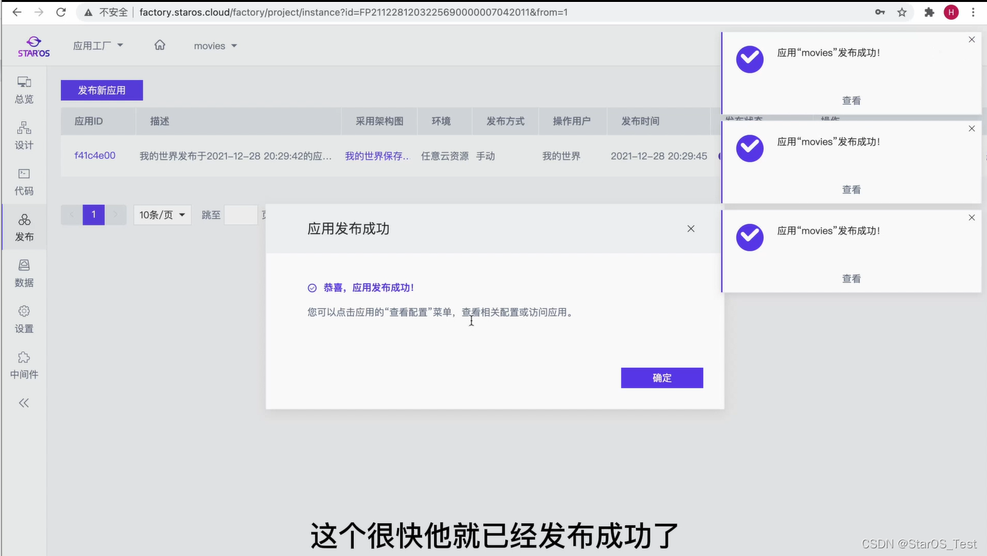
Task: Click the 发布方式 column header
Action: pyautogui.click(x=505, y=121)
